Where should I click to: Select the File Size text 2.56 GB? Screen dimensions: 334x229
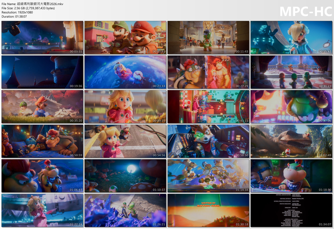(21, 8)
